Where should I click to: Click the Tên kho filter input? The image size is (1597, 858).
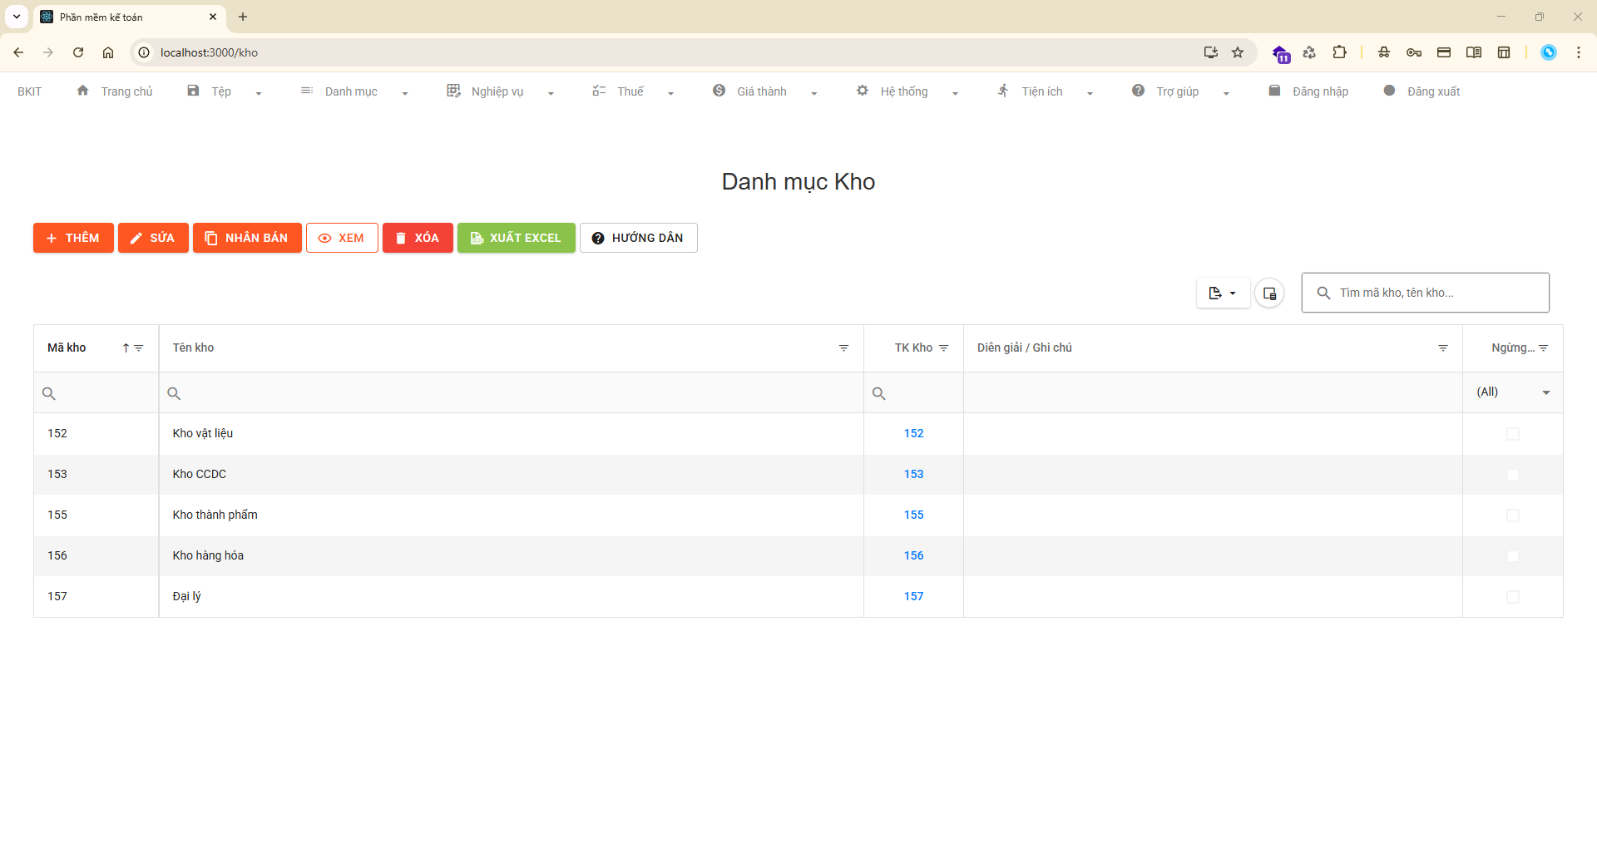[511, 393]
